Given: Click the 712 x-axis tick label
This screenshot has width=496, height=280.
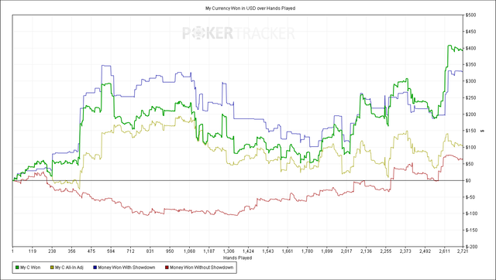Looking at the screenshot, I should (x=130, y=251).
